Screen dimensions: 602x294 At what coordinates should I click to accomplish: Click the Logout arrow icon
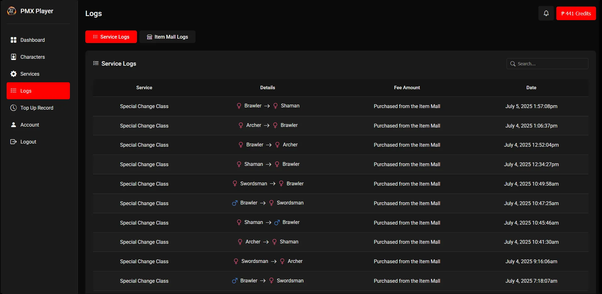(x=14, y=142)
